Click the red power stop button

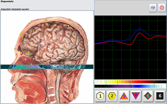coord(162,8)
